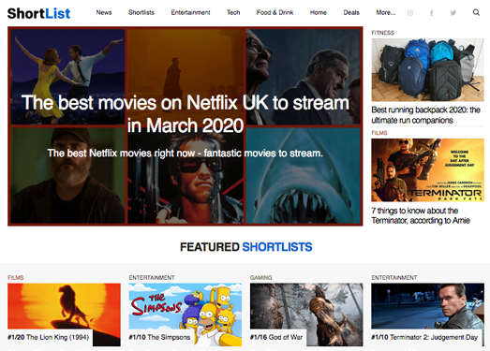Image resolution: width=490 pixels, height=351 pixels.
Task: Click #1/10 Terminator 2: Judgement Day caption
Action: [x=424, y=337]
